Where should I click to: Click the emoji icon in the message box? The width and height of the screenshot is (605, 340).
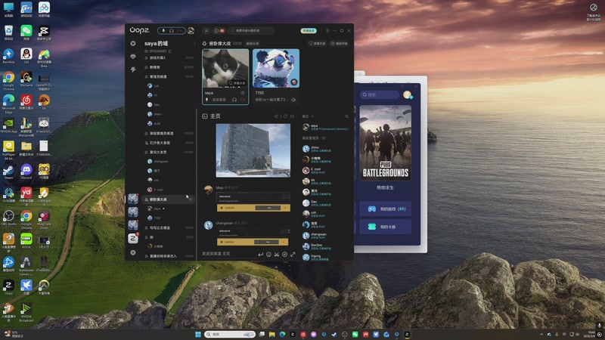[268, 255]
